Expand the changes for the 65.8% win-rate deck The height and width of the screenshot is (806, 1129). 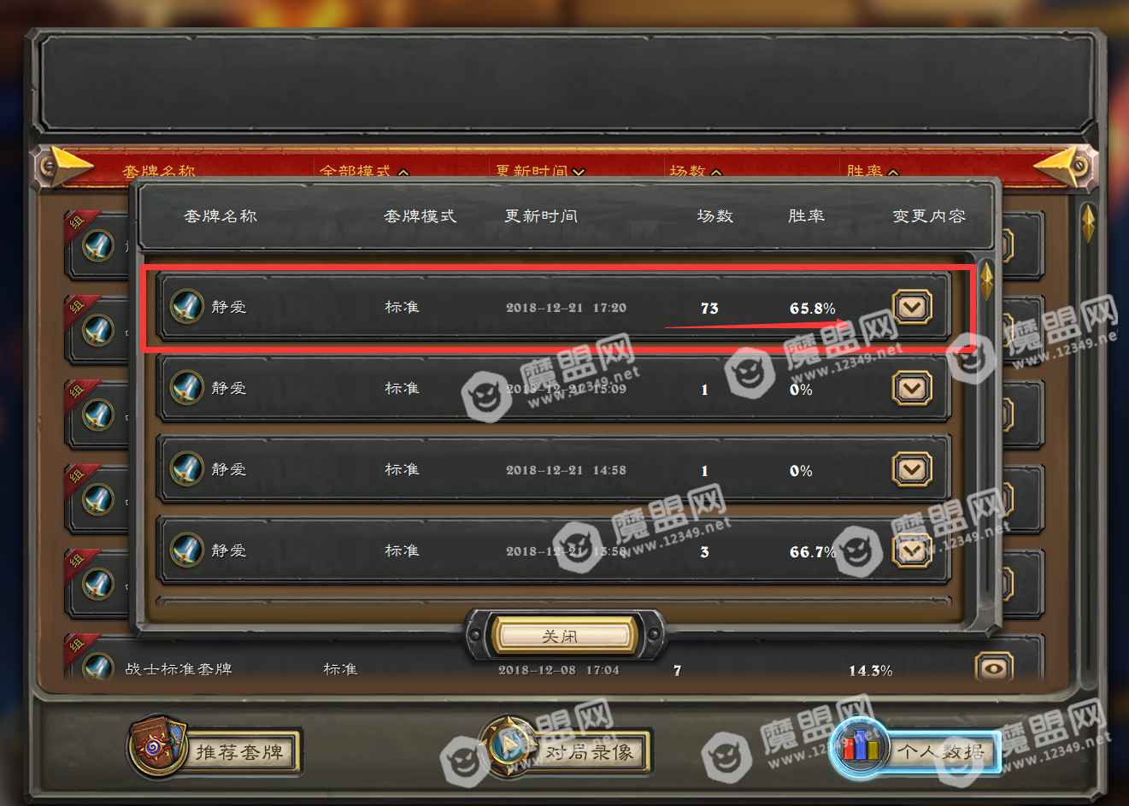pyautogui.click(x=912, y=306)
